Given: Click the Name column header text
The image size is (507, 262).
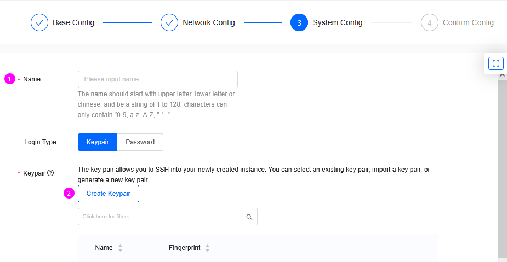Looking at the screenshot, I should [104, 248].
